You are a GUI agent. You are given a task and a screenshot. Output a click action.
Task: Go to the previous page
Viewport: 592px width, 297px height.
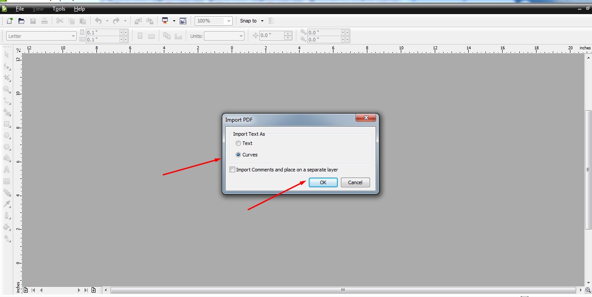pyautogui.click(x=41, y=290)
